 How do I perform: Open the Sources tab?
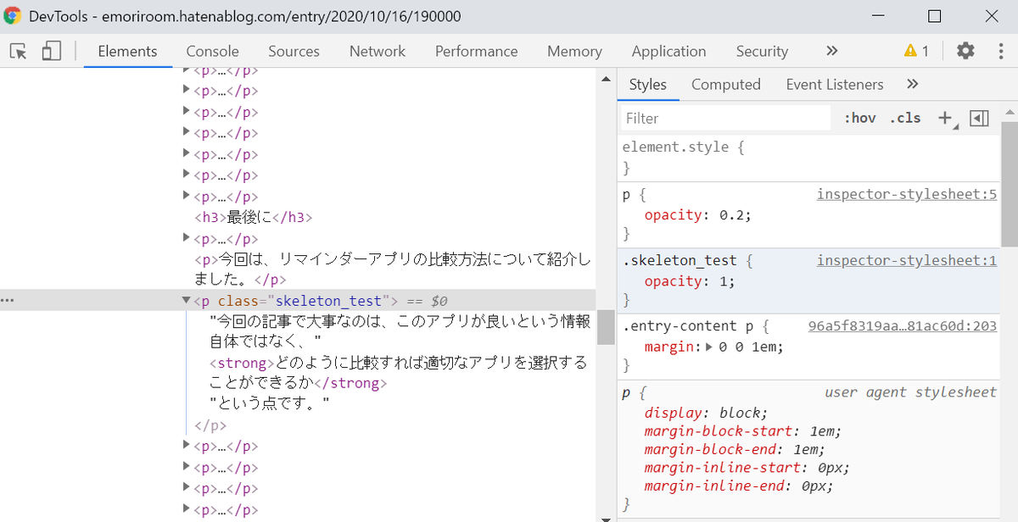[294, 51]
